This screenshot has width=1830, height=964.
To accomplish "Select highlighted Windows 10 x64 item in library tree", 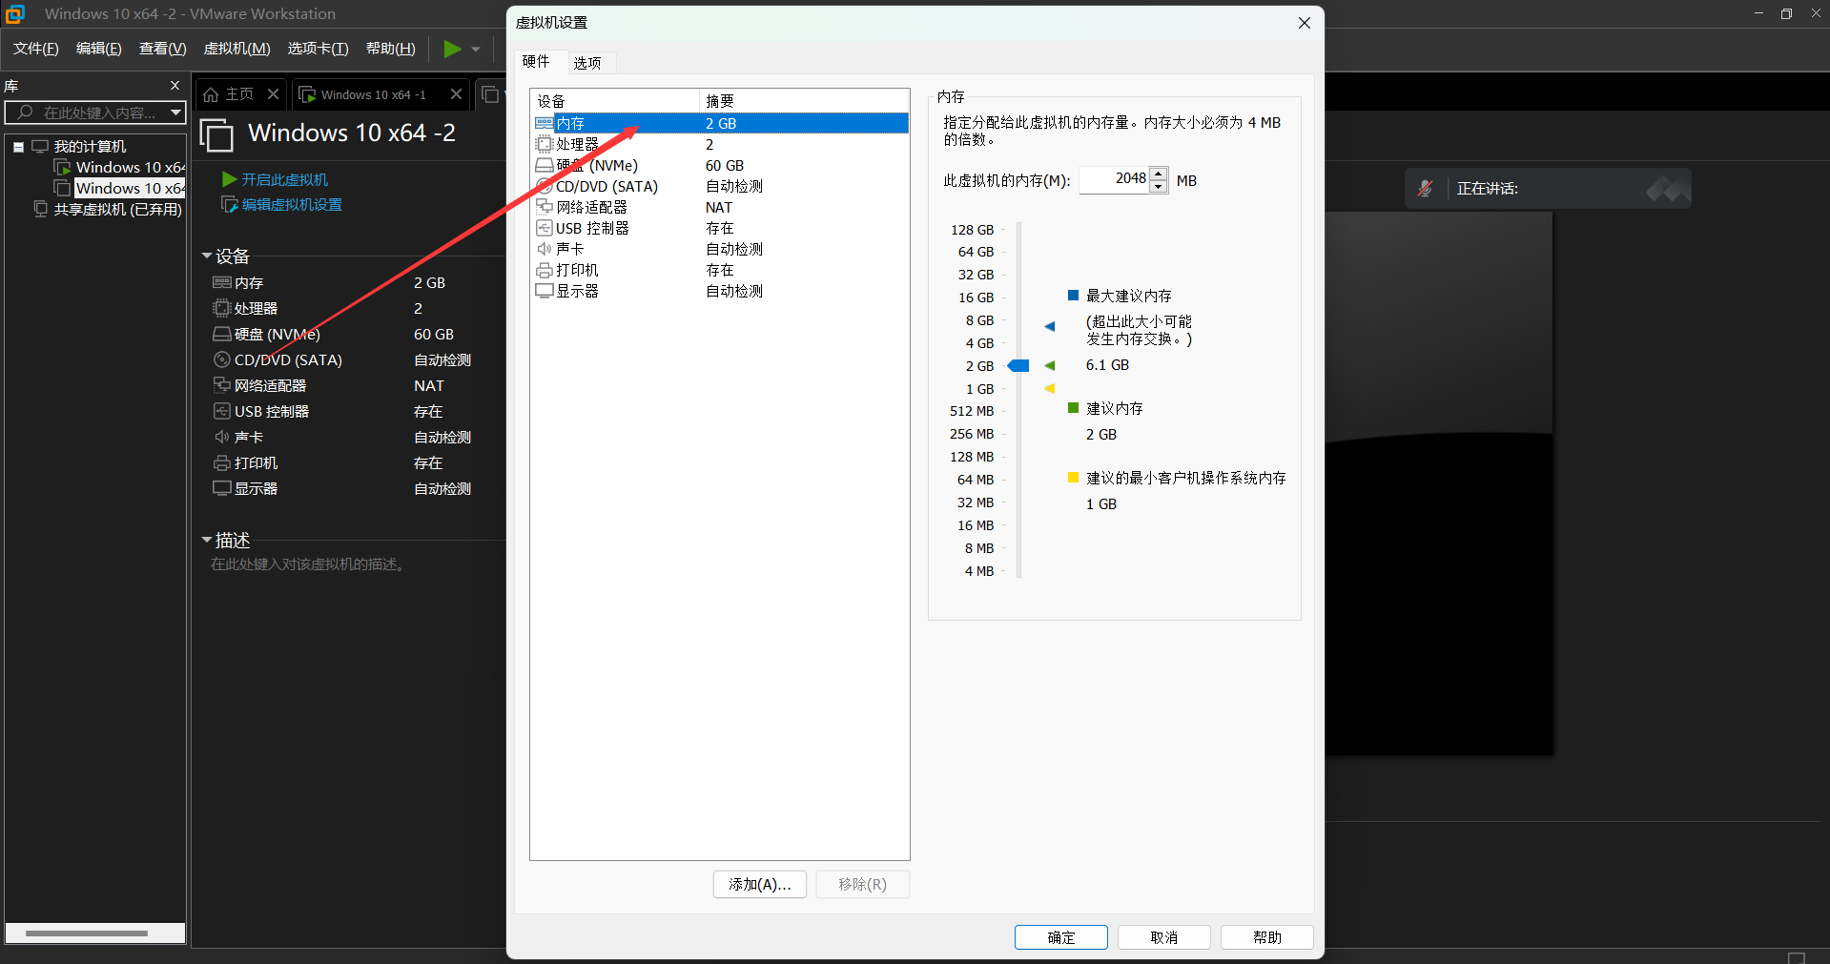I will [130, 188].
